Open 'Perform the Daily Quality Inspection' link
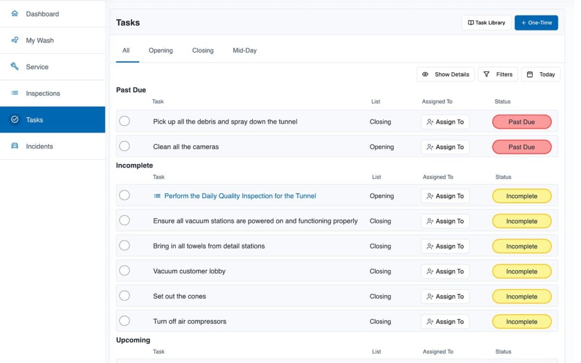 (x=240, y=196)
